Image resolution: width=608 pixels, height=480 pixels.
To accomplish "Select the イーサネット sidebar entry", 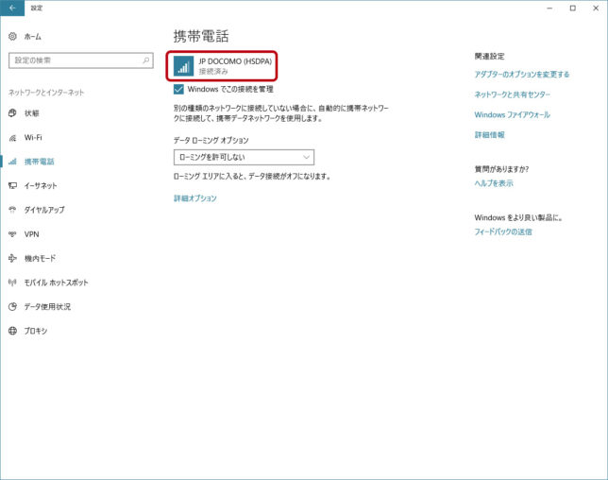I will pos(41,185).
